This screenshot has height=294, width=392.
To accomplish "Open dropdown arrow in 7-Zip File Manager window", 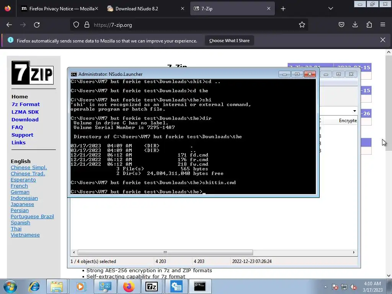I will coord(354,111).
